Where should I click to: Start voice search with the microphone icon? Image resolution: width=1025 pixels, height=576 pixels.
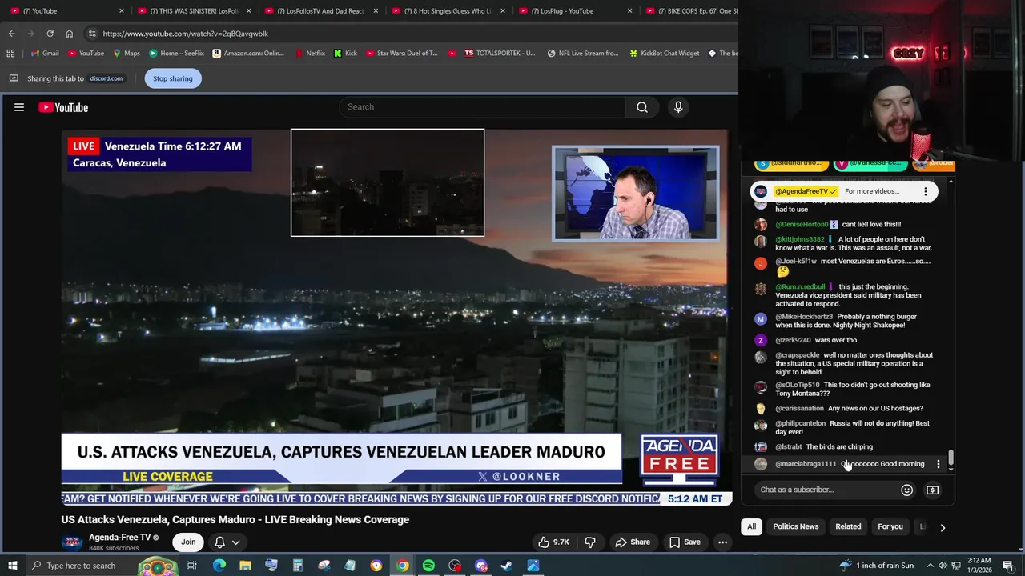pos(678,107)
